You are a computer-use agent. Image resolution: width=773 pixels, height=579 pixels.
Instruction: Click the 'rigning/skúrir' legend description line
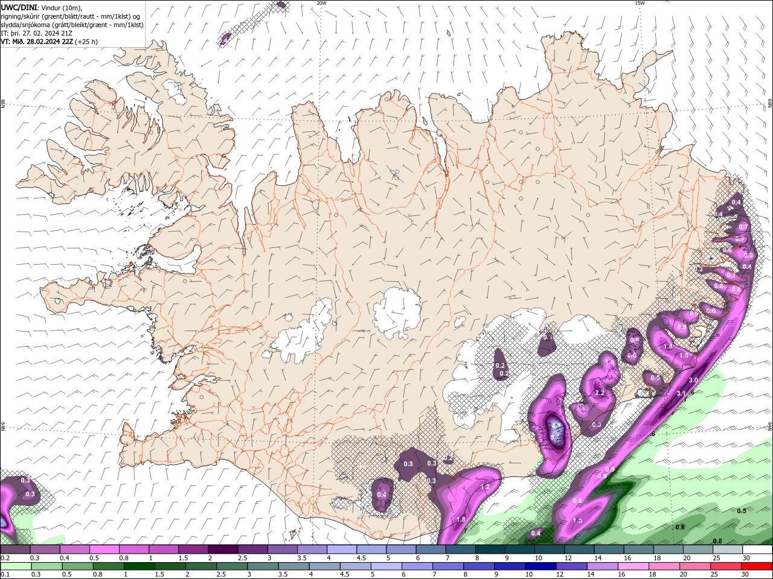(x=70, y=16)
